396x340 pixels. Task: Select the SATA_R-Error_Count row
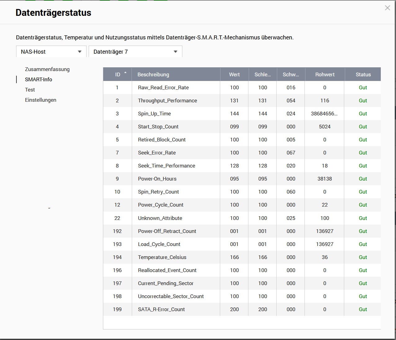tap(242, 309)
